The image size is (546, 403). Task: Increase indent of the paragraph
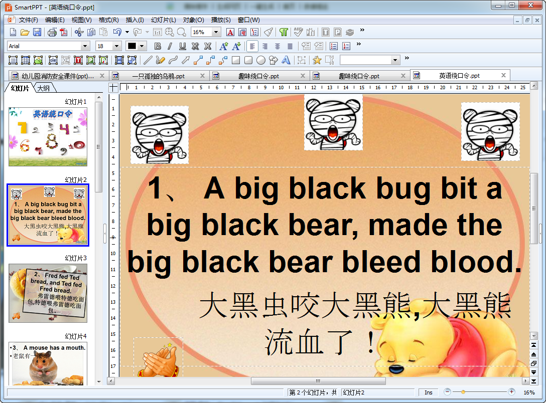click(x=318, y=46)
